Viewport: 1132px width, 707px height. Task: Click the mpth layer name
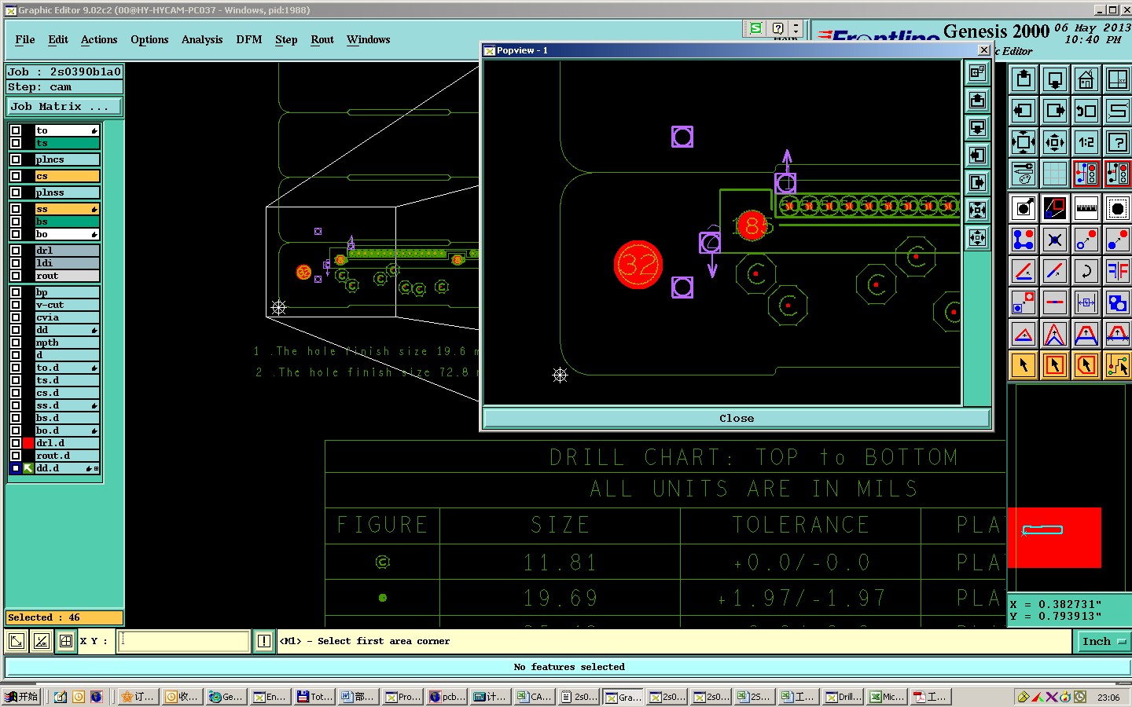[x=67, y=343]
